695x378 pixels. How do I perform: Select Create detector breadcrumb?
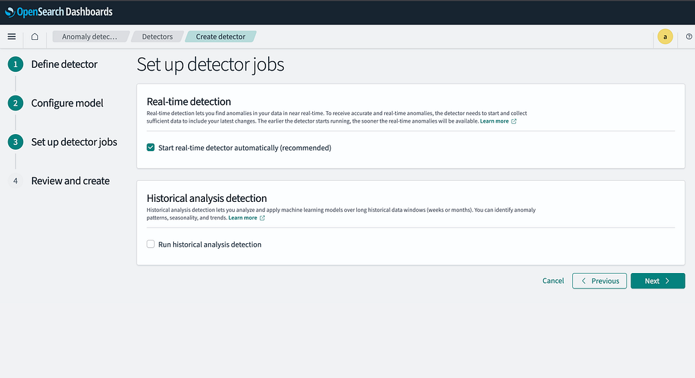click(x=221, y=37)
